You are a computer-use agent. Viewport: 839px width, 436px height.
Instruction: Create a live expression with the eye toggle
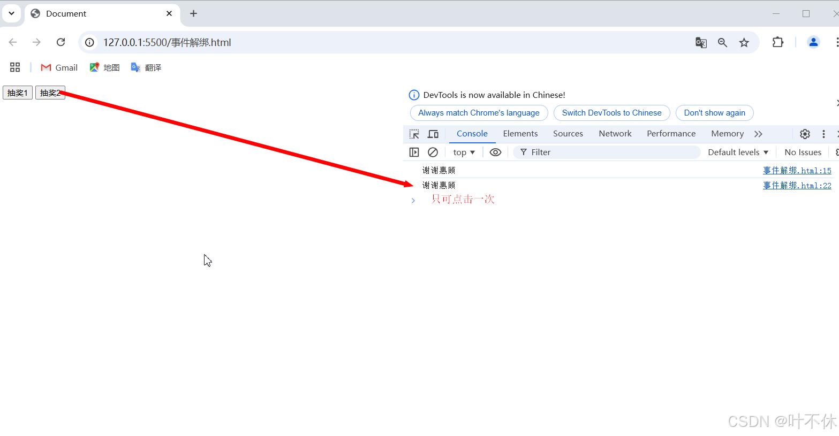pyautogui.click(x=495, y=152)
